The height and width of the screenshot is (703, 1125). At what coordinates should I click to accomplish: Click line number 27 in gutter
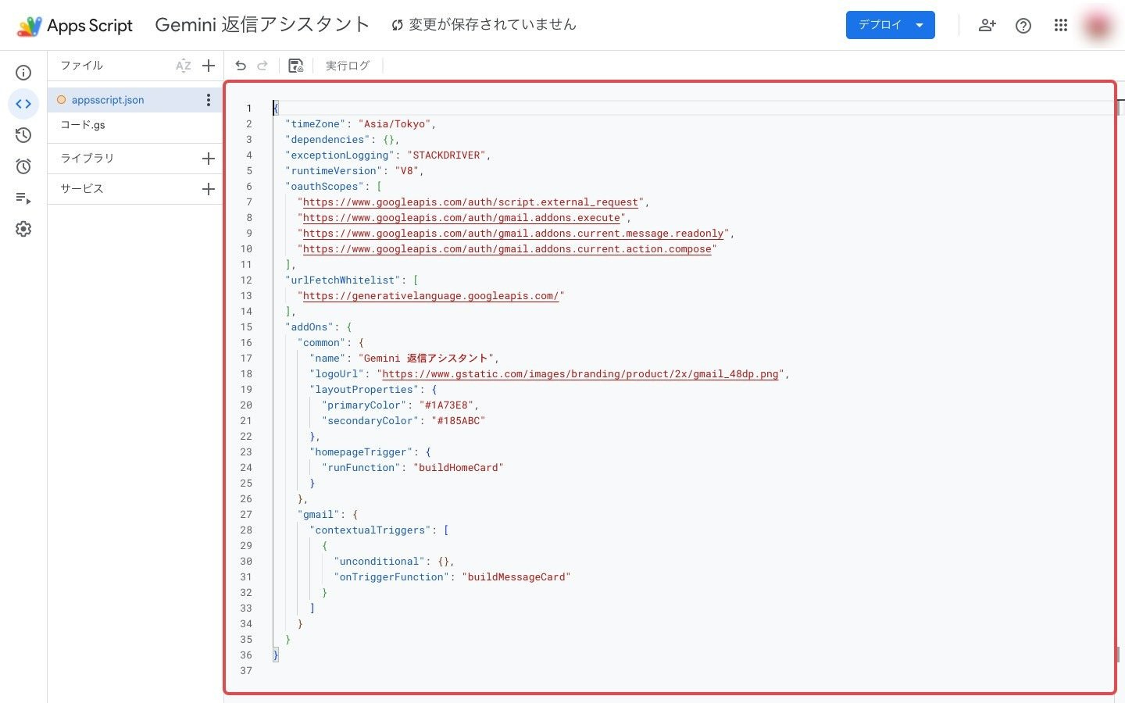246,515
